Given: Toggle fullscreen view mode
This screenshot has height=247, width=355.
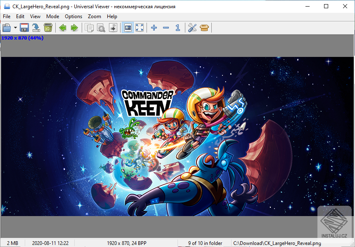Looking at the screenshot, I should [x=139, y=28].
